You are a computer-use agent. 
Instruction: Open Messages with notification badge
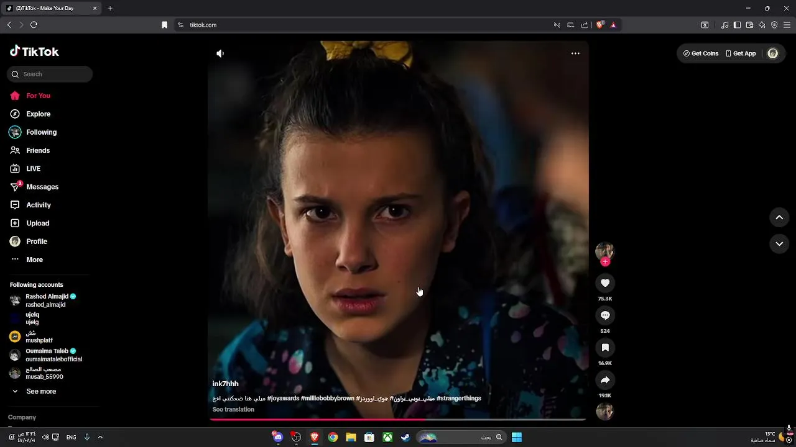click(x=34, y=187)
